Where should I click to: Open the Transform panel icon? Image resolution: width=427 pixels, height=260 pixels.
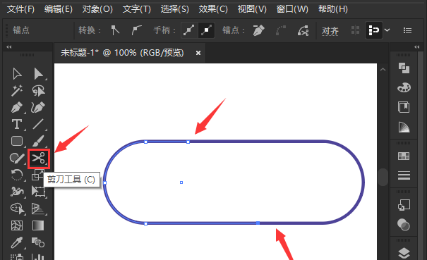coord(404,205)
